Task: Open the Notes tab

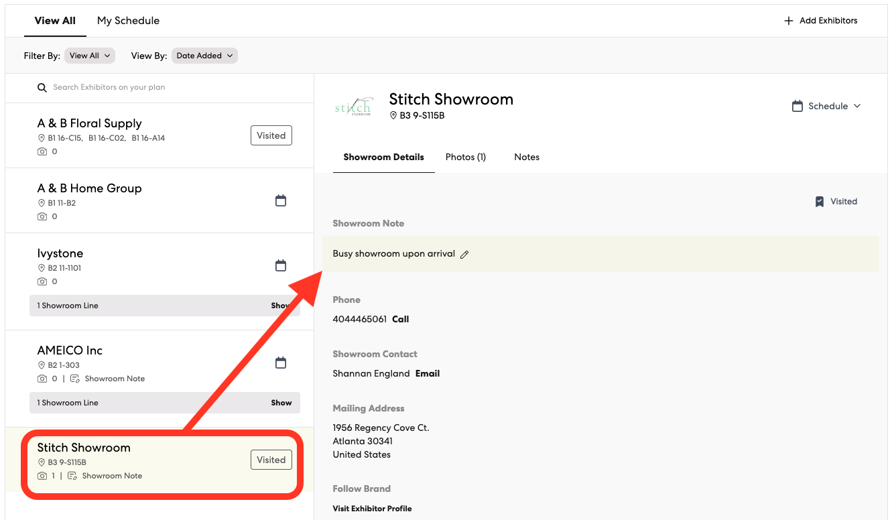Action: pyautogui.click(x=527, y=157)
